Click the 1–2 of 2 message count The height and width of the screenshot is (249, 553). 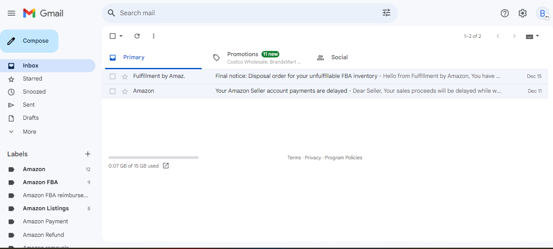pos(472,36)
